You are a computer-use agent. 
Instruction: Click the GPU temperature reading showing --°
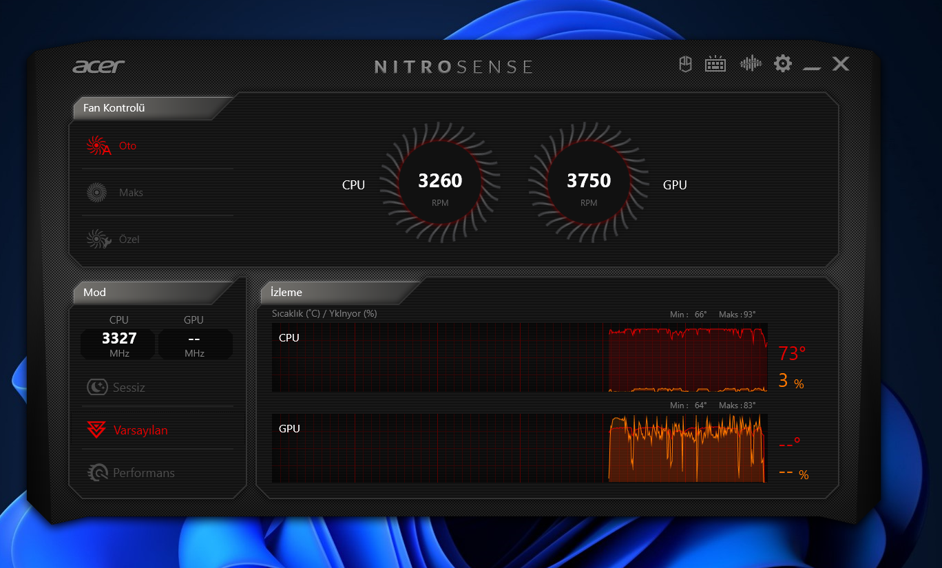pyautogui.click(x=790, y=443)
